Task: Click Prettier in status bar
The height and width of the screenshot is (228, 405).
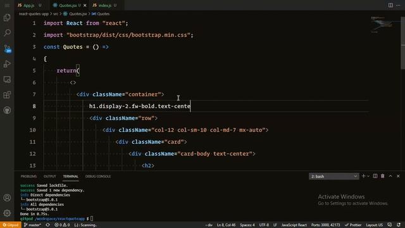Action: tap(353, 225)
